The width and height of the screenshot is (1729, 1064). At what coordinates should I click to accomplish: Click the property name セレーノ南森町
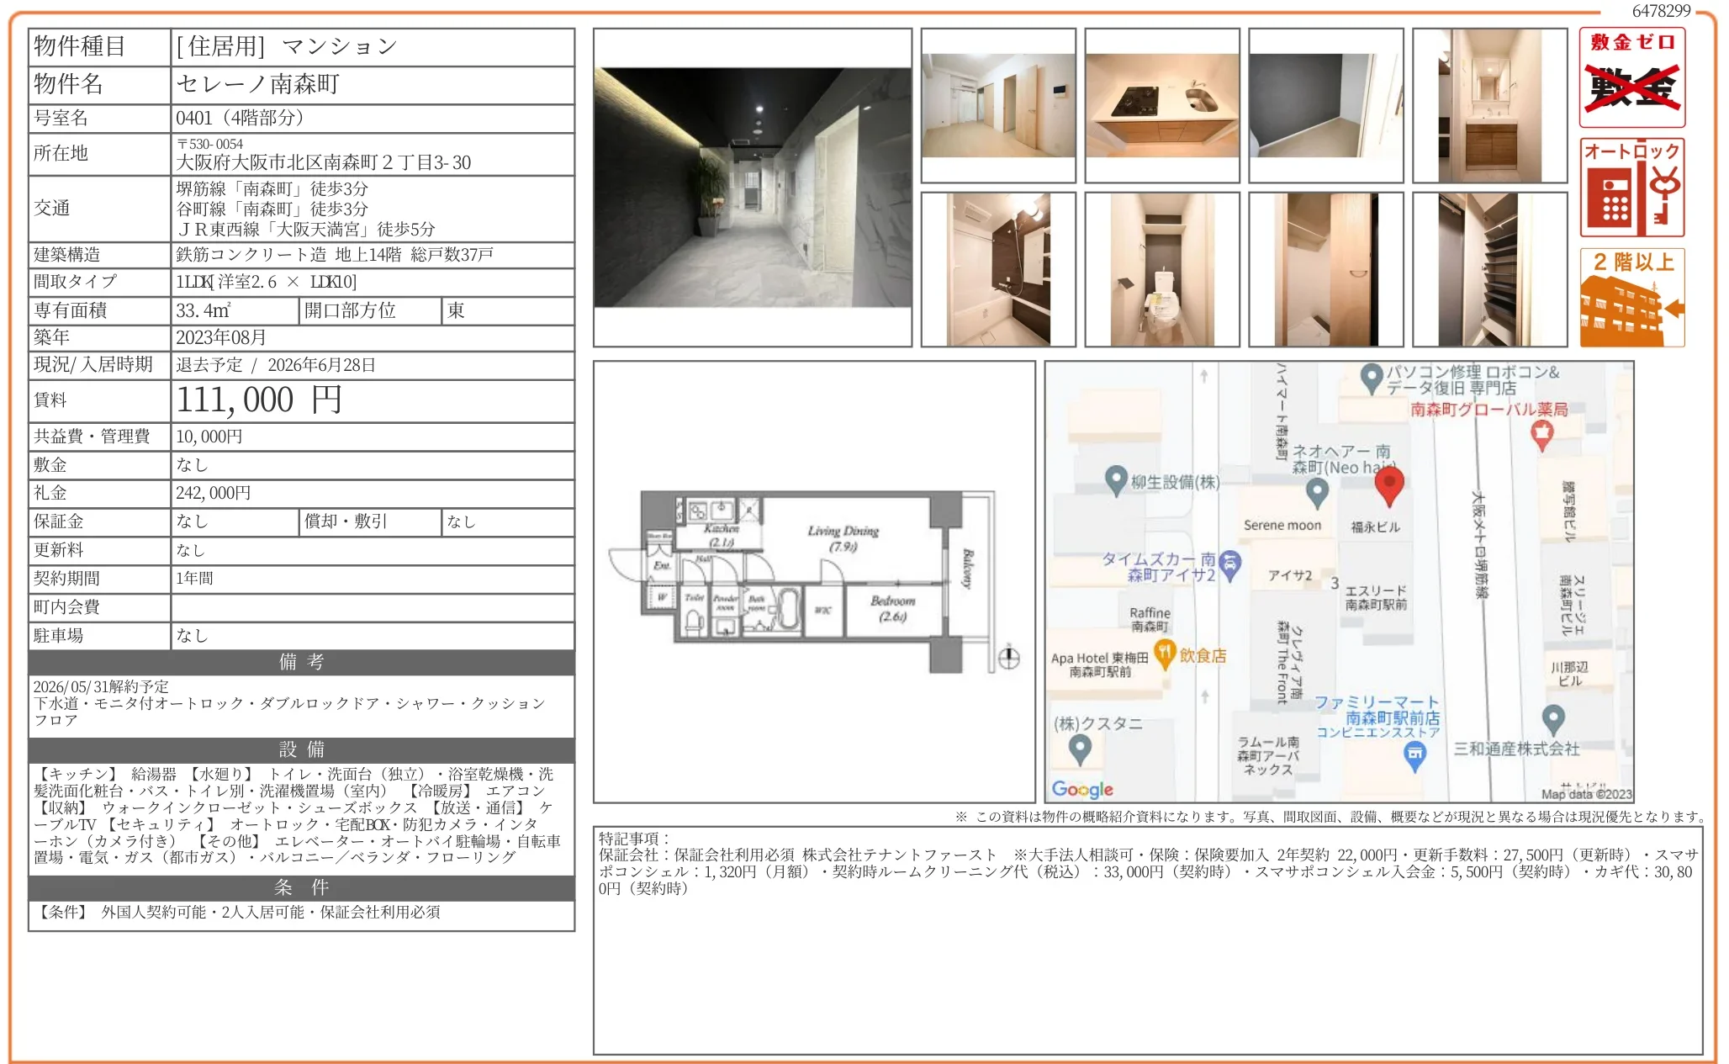258,84
